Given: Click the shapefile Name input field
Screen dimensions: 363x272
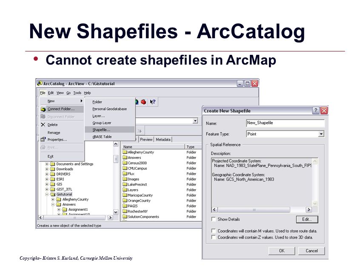Looking at the screenshot, I should [285, 123].
